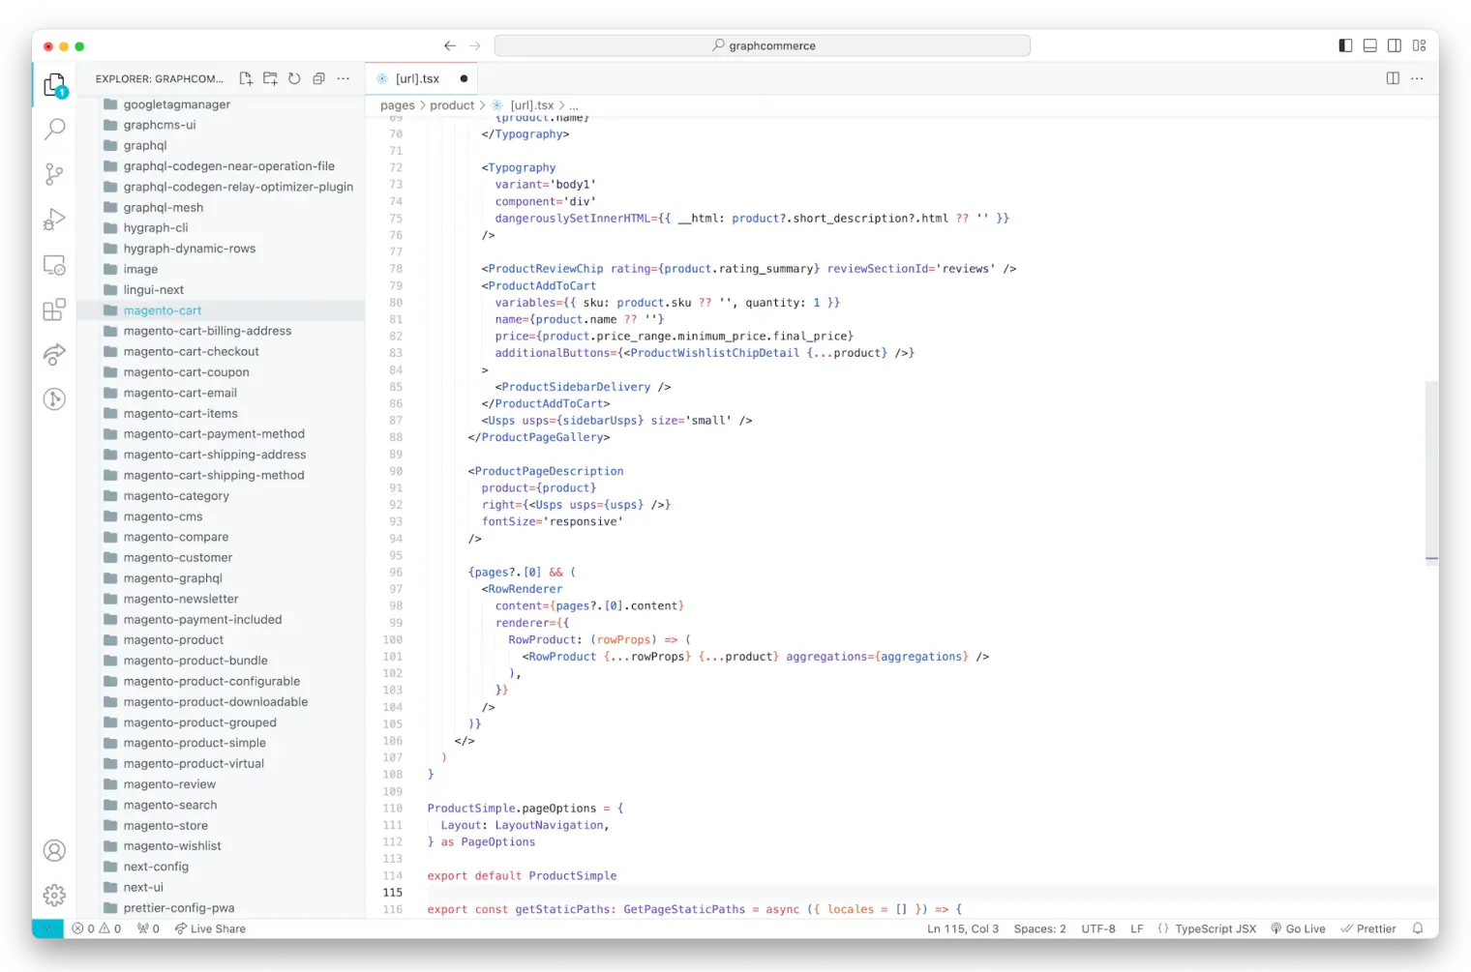Open Explorer views menu with ellipsis
Viewport: 1471px width, 972px height.
pyautogui.click(x=344, y=78)
